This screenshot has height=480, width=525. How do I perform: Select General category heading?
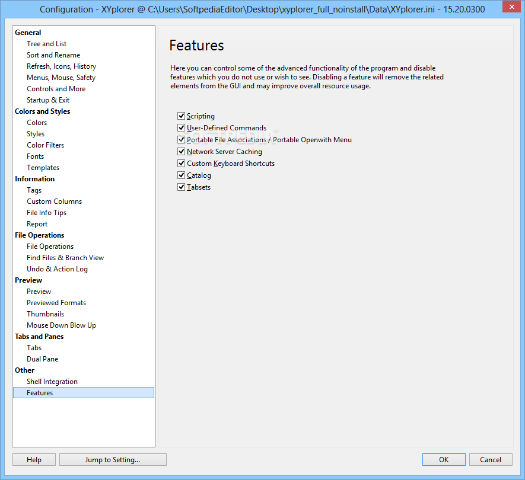click(x=28, y=33)
